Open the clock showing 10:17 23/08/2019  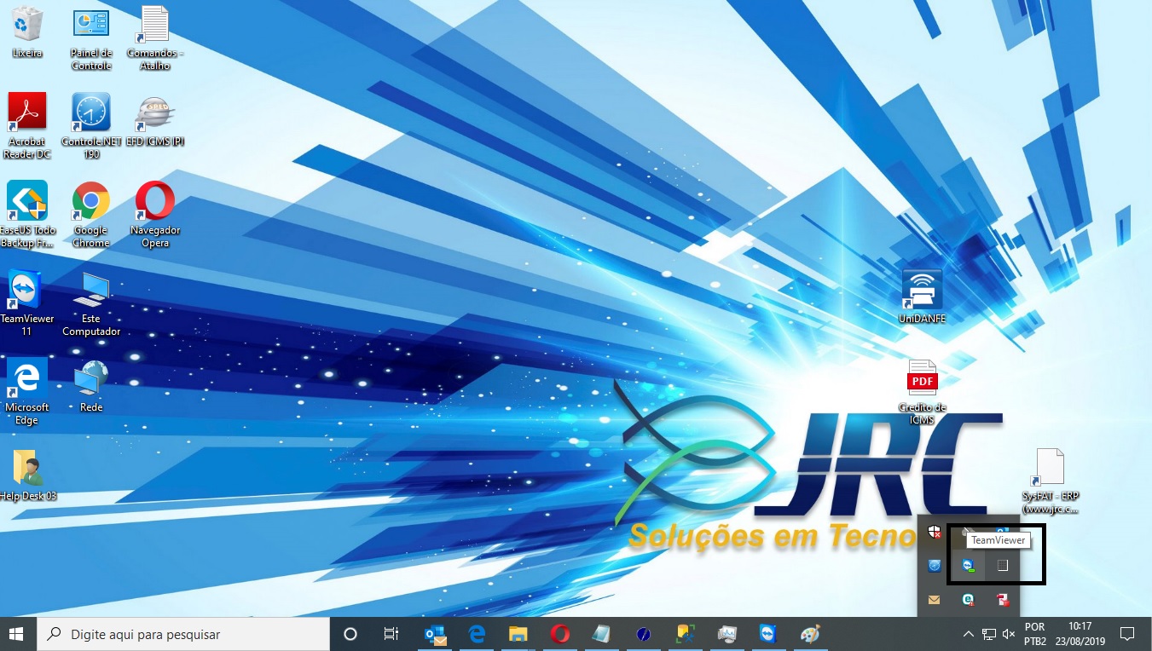[x=1080, y=634]
